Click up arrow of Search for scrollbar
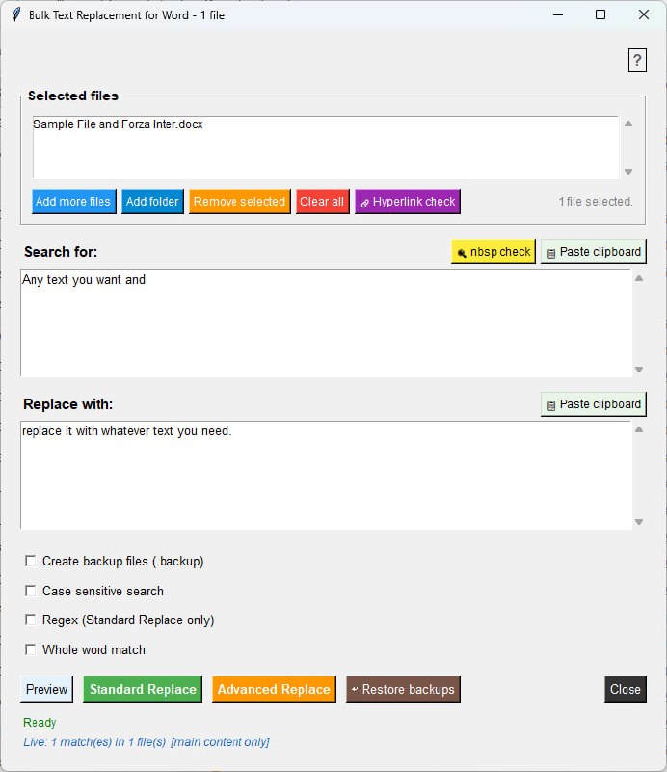Viewport: 667px width, 772px height. tap(639, 278)
